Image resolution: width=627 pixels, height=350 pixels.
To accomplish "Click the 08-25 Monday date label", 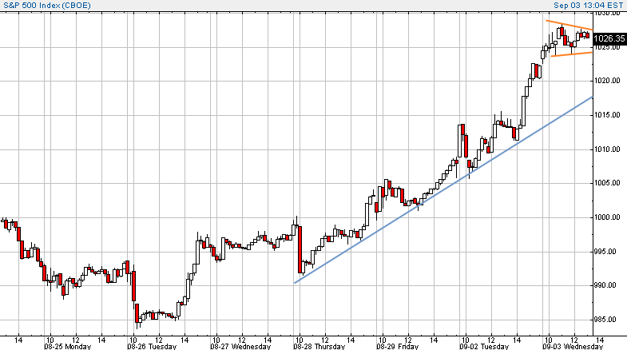I will [x=68, y=346].
